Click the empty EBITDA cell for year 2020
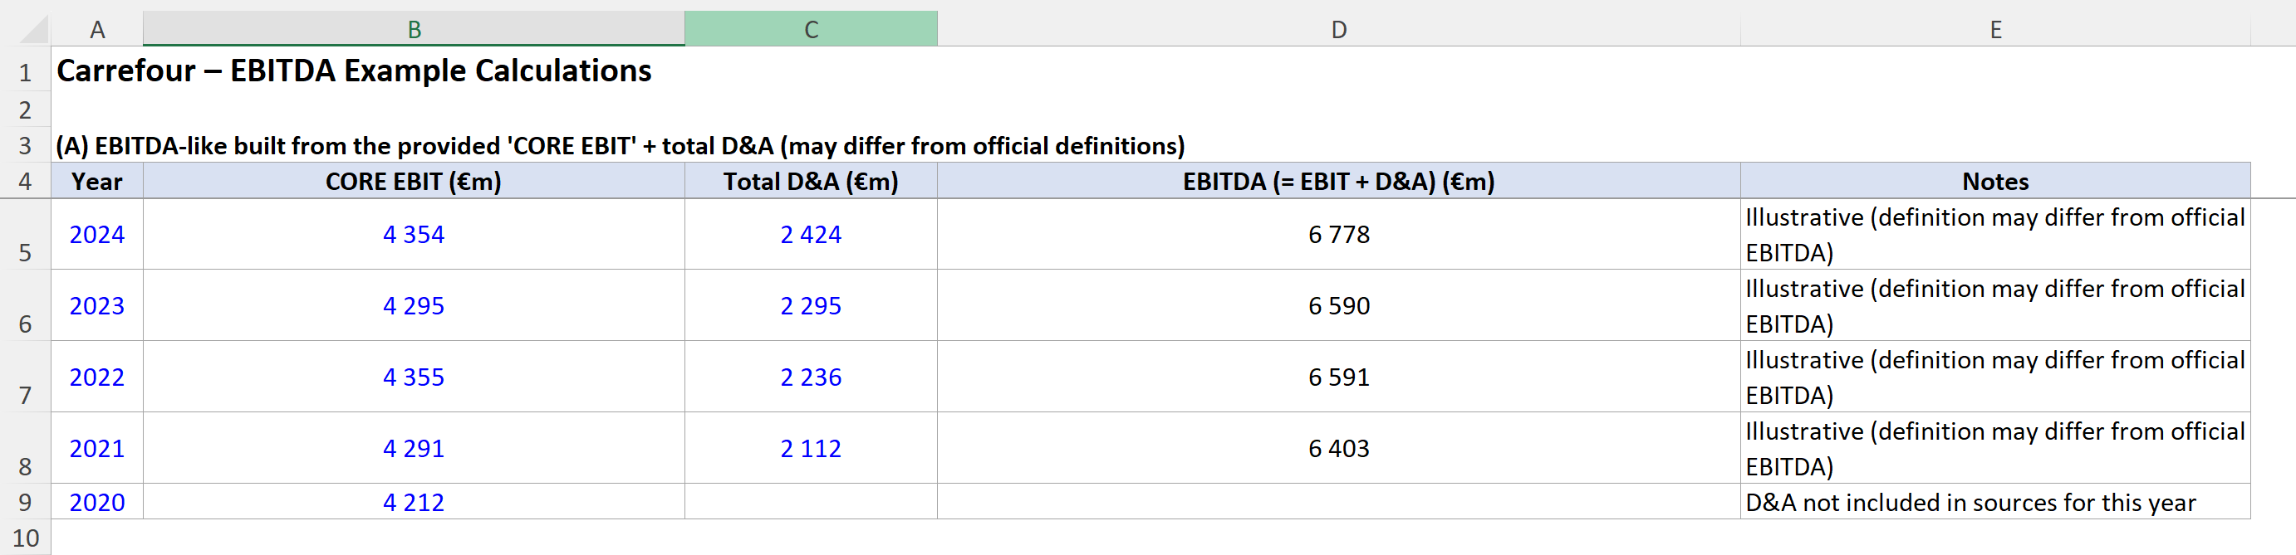This screenshot has width=2296, height=555. point(1339,502)
